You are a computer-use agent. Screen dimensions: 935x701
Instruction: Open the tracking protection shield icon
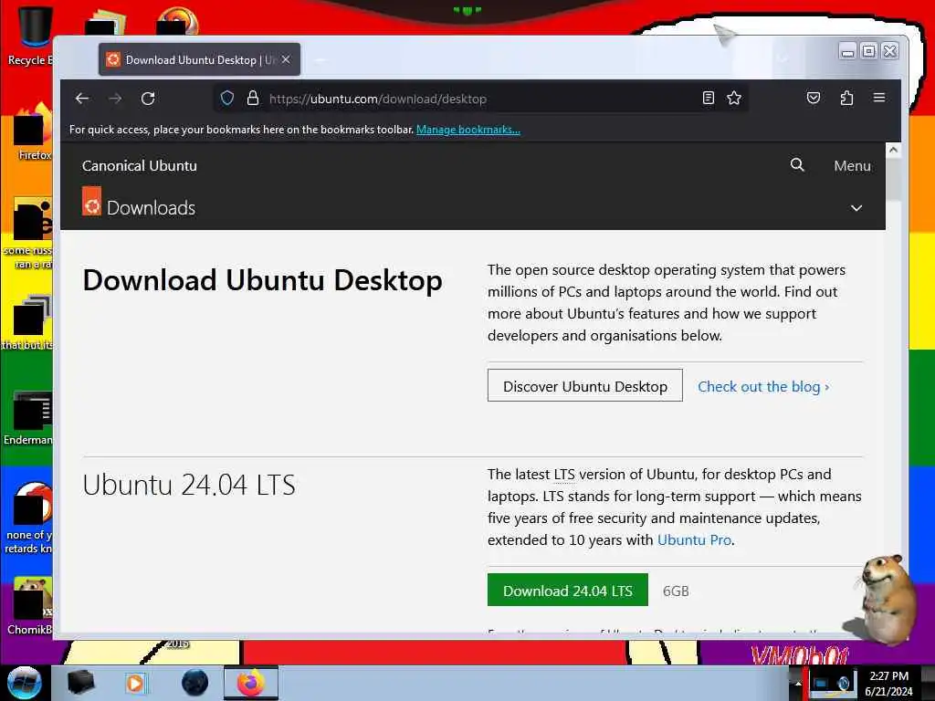(x=226, y=99)
